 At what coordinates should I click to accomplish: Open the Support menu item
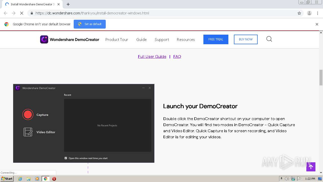tap(162, 39)
